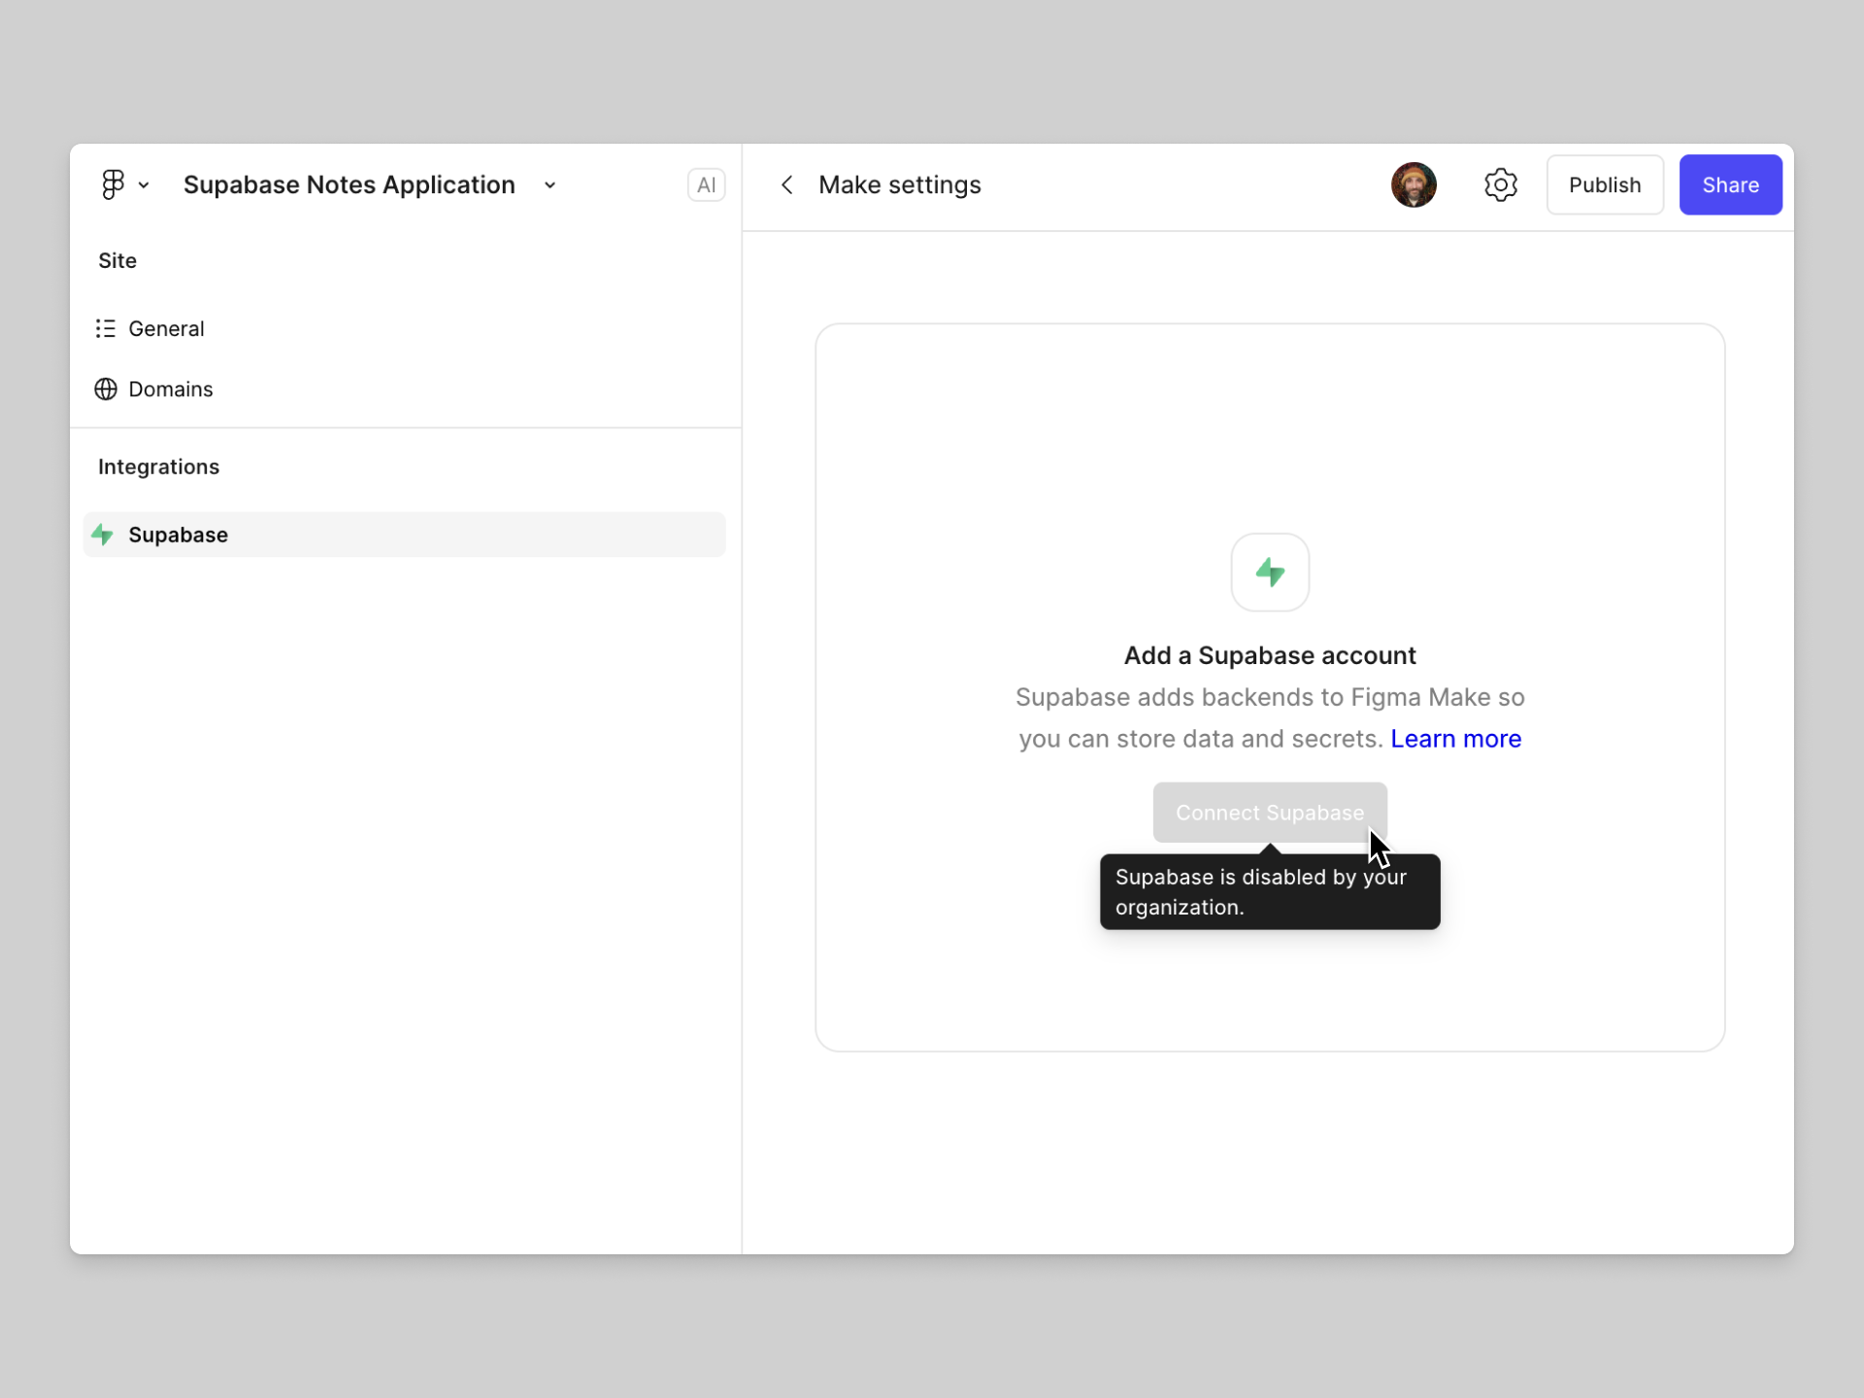Click the Supabase bolt icon in sidebar
Image resolution: width=1864 pixels, height=1398 pixels.
click(x=102, y=534)
